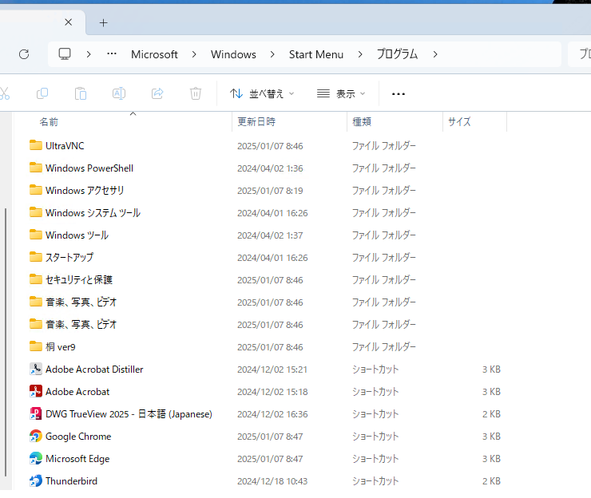Click the Paste clipboard icon

[81, 93]
